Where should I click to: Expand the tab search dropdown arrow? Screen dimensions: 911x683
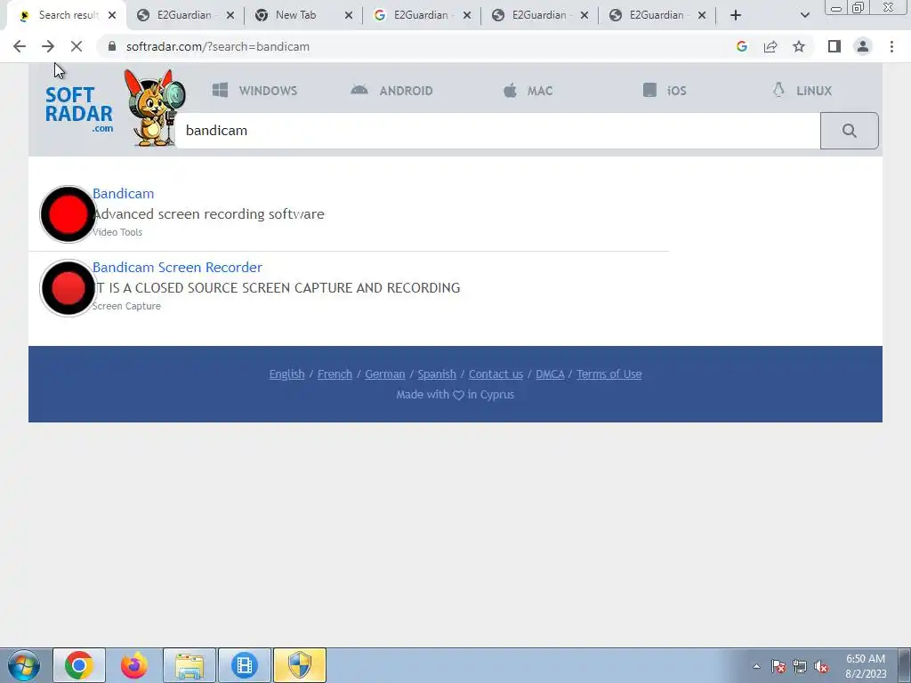804,15
